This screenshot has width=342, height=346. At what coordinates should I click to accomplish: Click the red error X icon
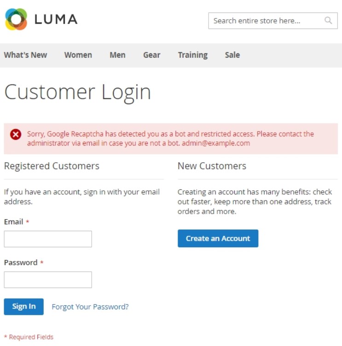tap(16, 134)
